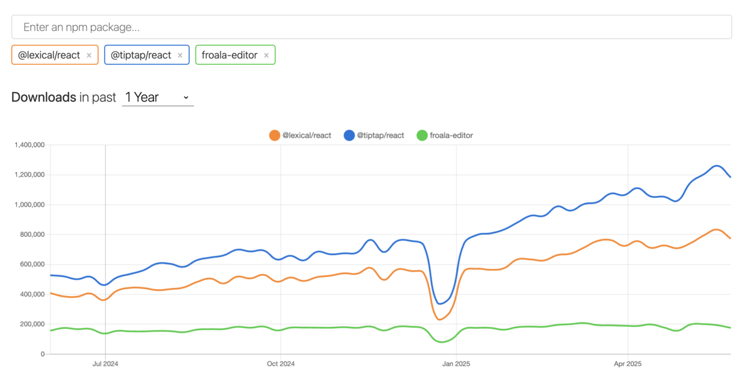
Task: Toggle the @lexical/react series via legend label
Action: 307,135
